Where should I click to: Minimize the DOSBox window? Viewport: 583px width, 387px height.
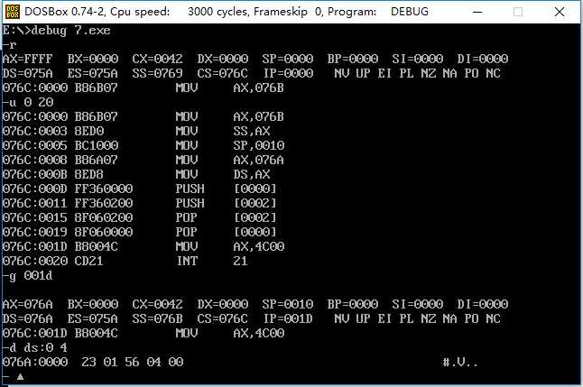point(477,12)
